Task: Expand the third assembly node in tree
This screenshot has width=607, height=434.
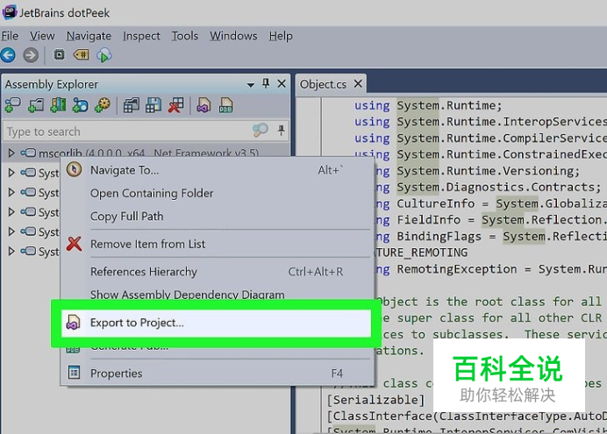Action: coord(11,192)
